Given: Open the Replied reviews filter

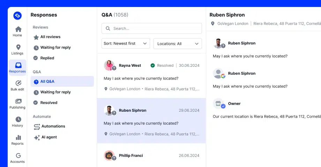Looking at the screenshot, I should pos(47,58).
